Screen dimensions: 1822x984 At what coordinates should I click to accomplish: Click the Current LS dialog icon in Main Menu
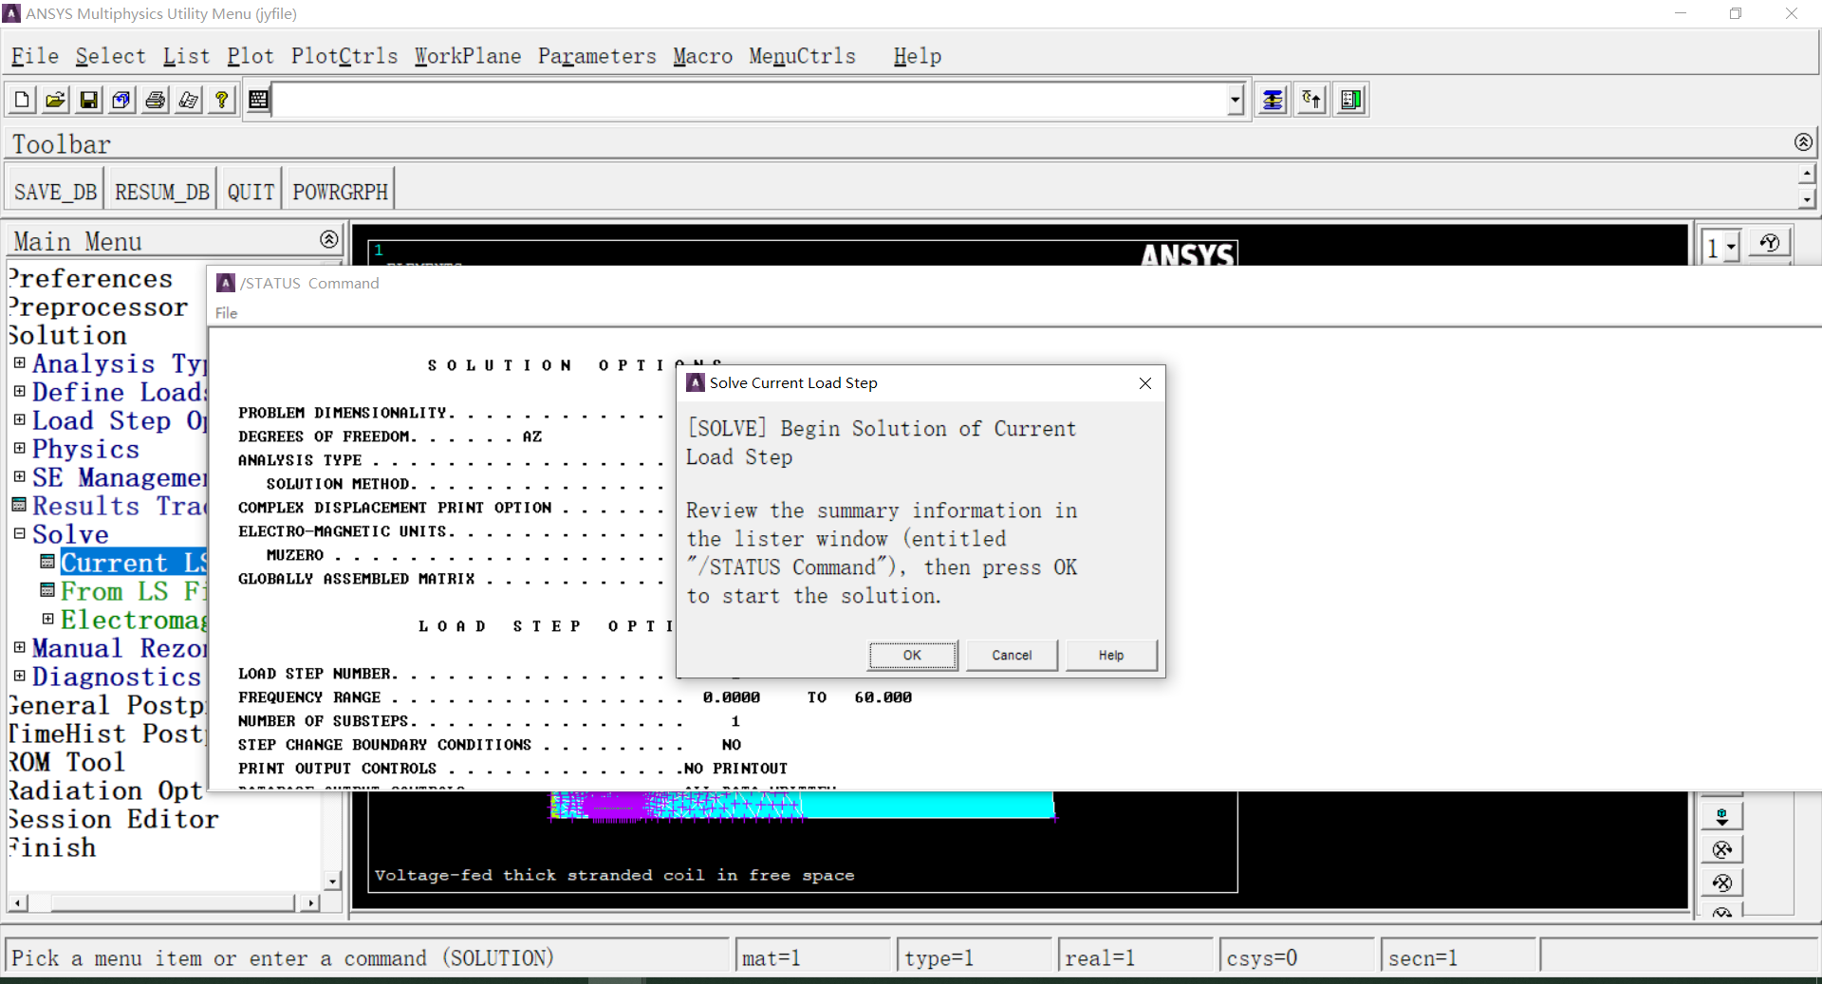47,562
